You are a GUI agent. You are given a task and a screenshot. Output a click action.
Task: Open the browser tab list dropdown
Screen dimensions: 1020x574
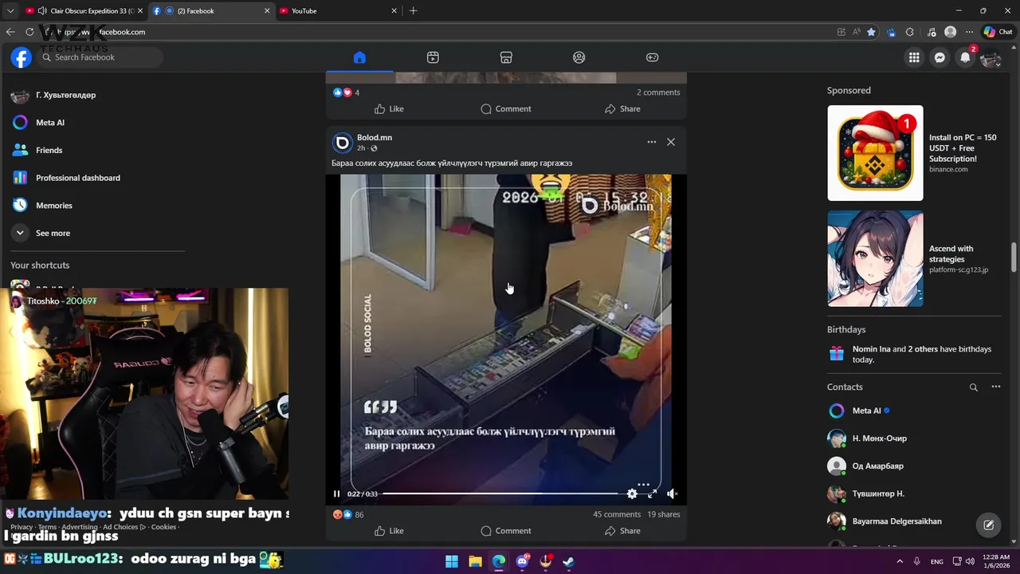point(10,11)
